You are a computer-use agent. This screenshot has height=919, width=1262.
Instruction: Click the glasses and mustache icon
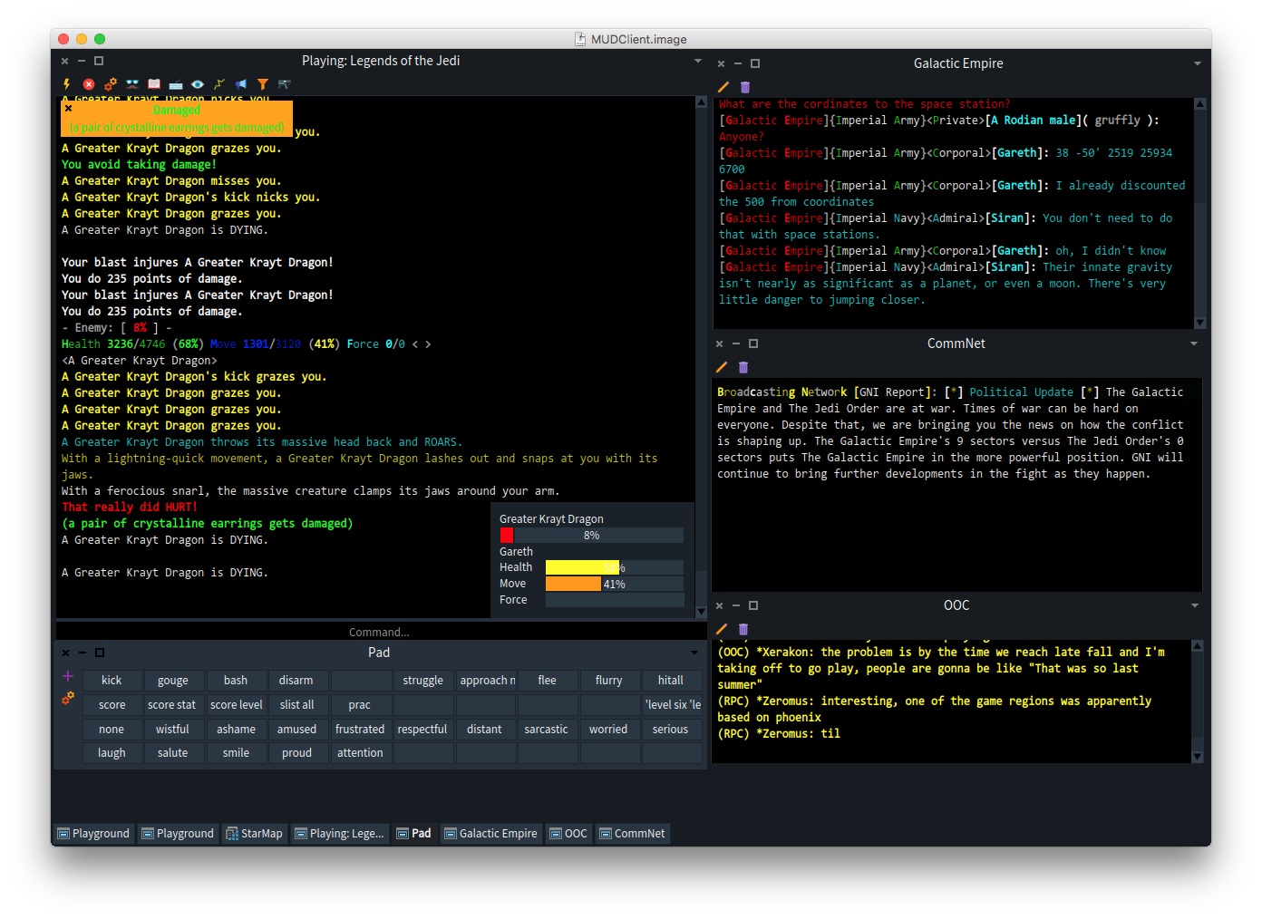pyautogui.click(x=132, y=84)
